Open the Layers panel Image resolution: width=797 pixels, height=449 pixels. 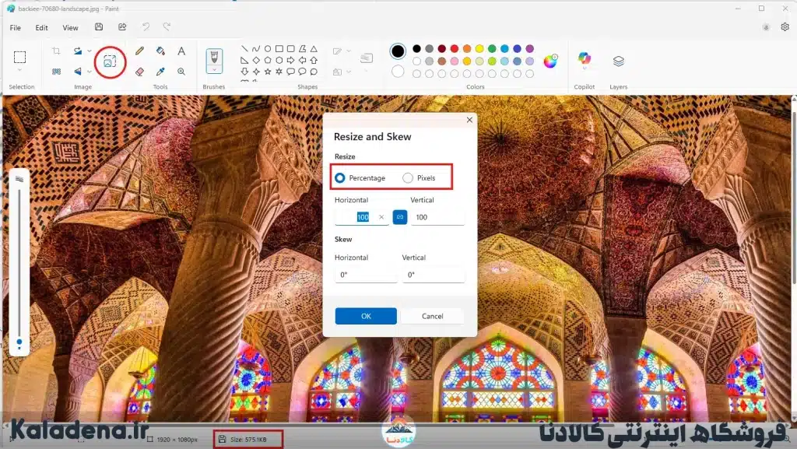[x=618, y=61]
